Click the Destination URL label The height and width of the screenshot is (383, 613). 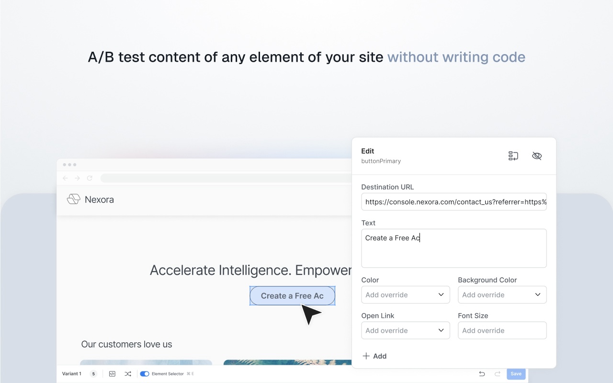(x=387, y=187)
